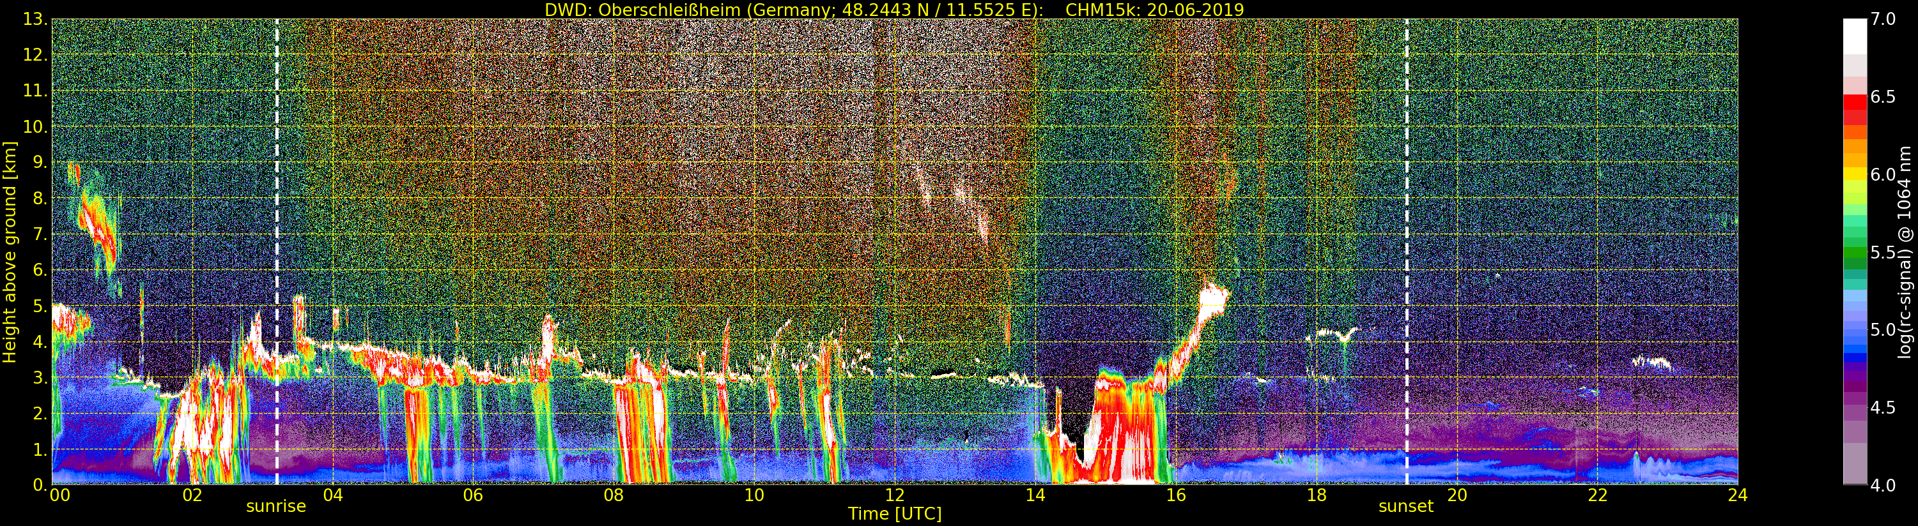Click the height tick label '1.'
The image size is (1918, 526).
tap(40, 449)
